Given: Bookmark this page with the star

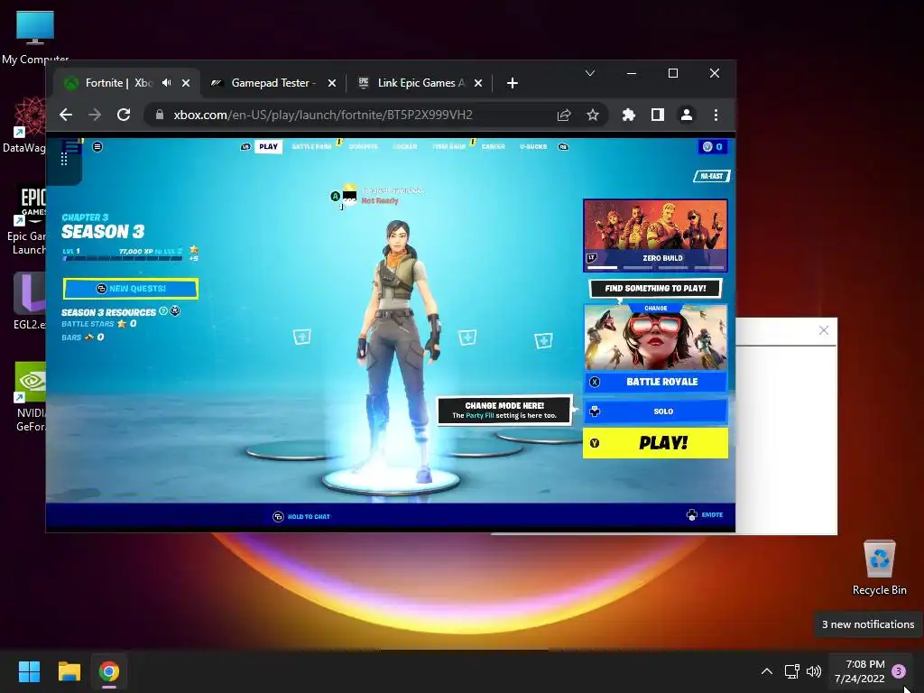Looking at the screenshot, I should click(x=593, y=115).
